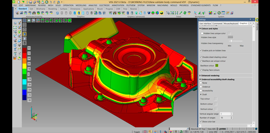Open the quick access toolbar customize arrow
This screenshot has height=133, width=270.
pos(62,2)
